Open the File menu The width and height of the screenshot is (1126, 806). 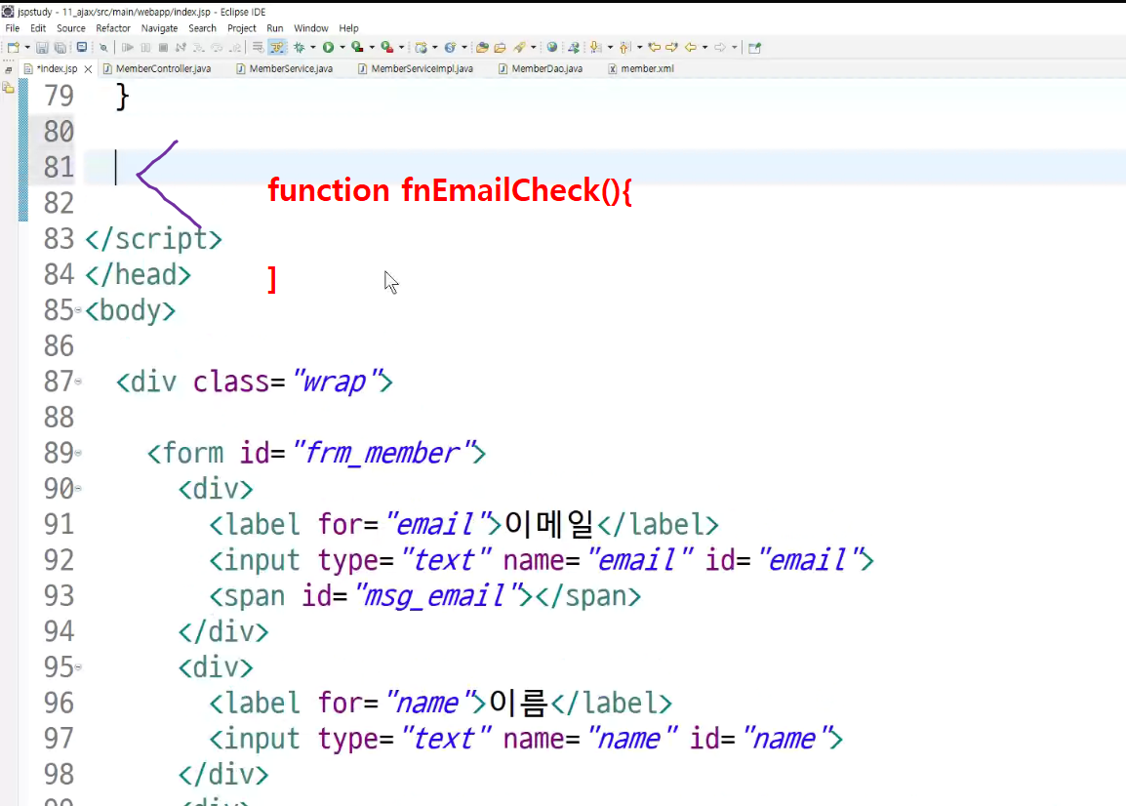13,28
